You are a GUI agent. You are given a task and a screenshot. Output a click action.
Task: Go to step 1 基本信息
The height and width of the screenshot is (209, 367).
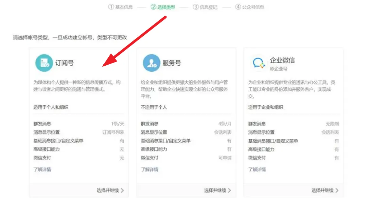point(120,7)
